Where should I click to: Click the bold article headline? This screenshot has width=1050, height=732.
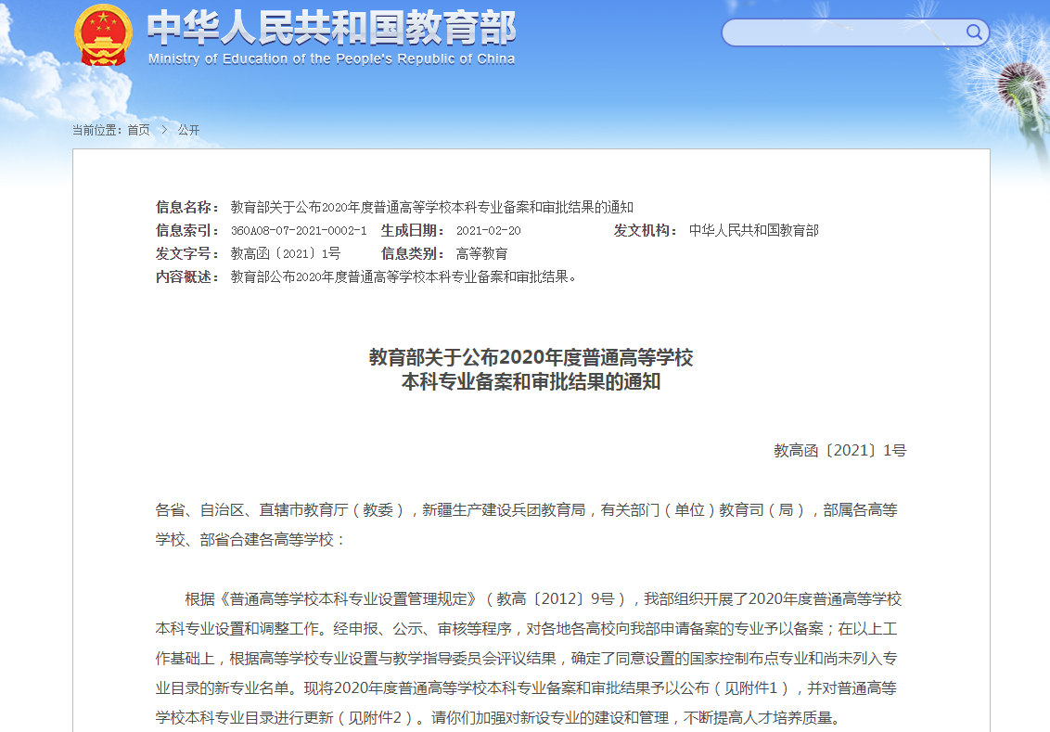click(531, 369)
